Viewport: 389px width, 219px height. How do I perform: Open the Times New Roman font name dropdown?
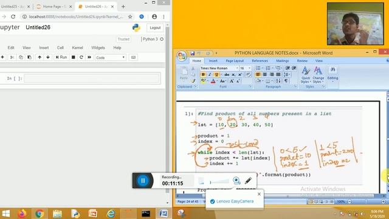(x=237, y=68)
